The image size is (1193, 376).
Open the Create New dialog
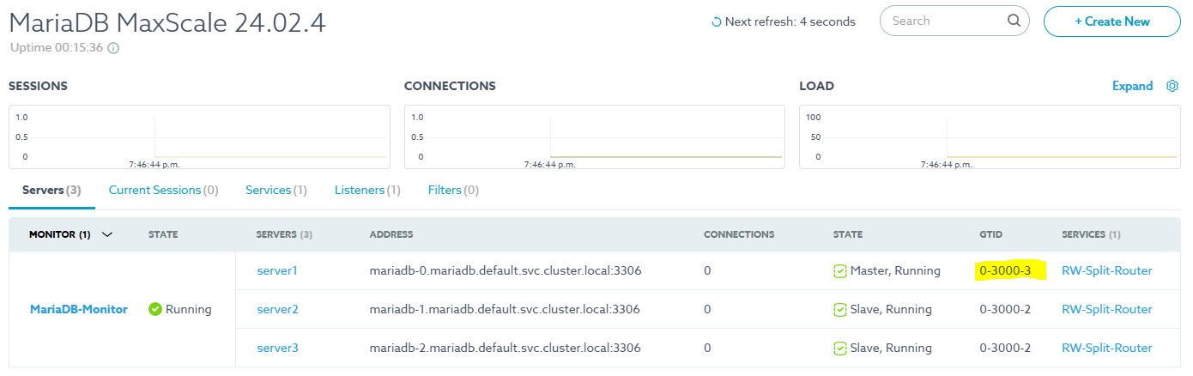point(1112,21)
